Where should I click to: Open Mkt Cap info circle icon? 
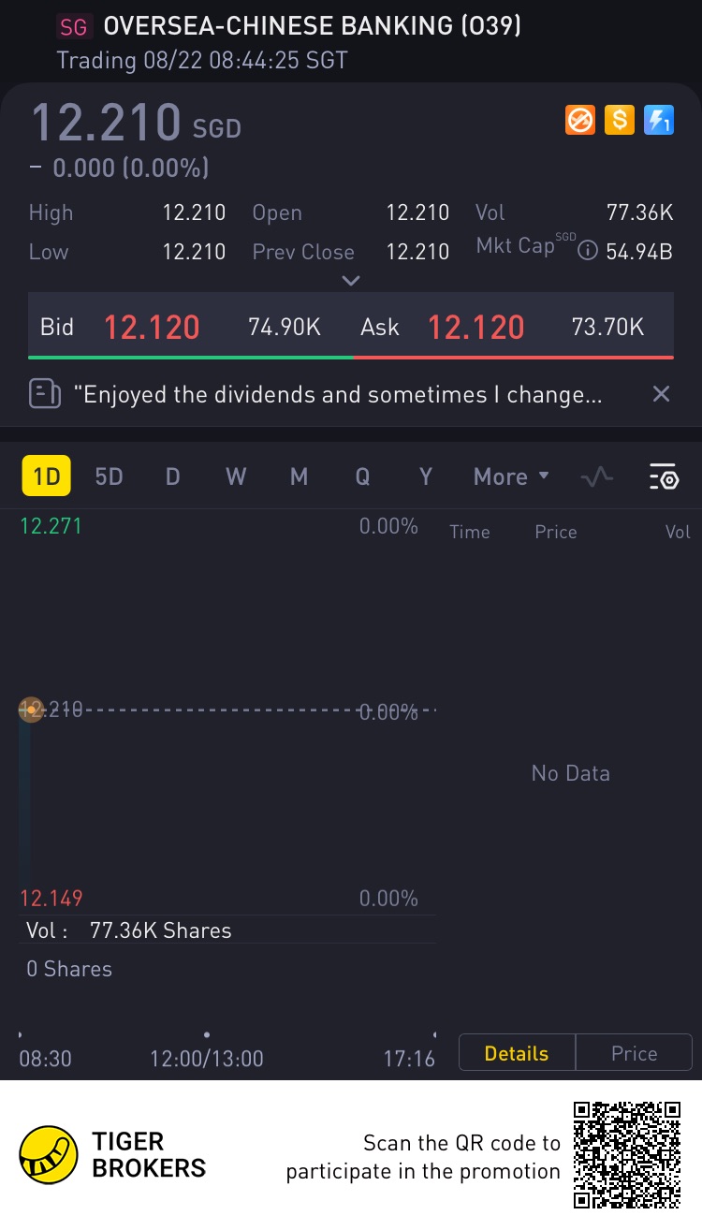pyautogui.click(x=587, y=251)
